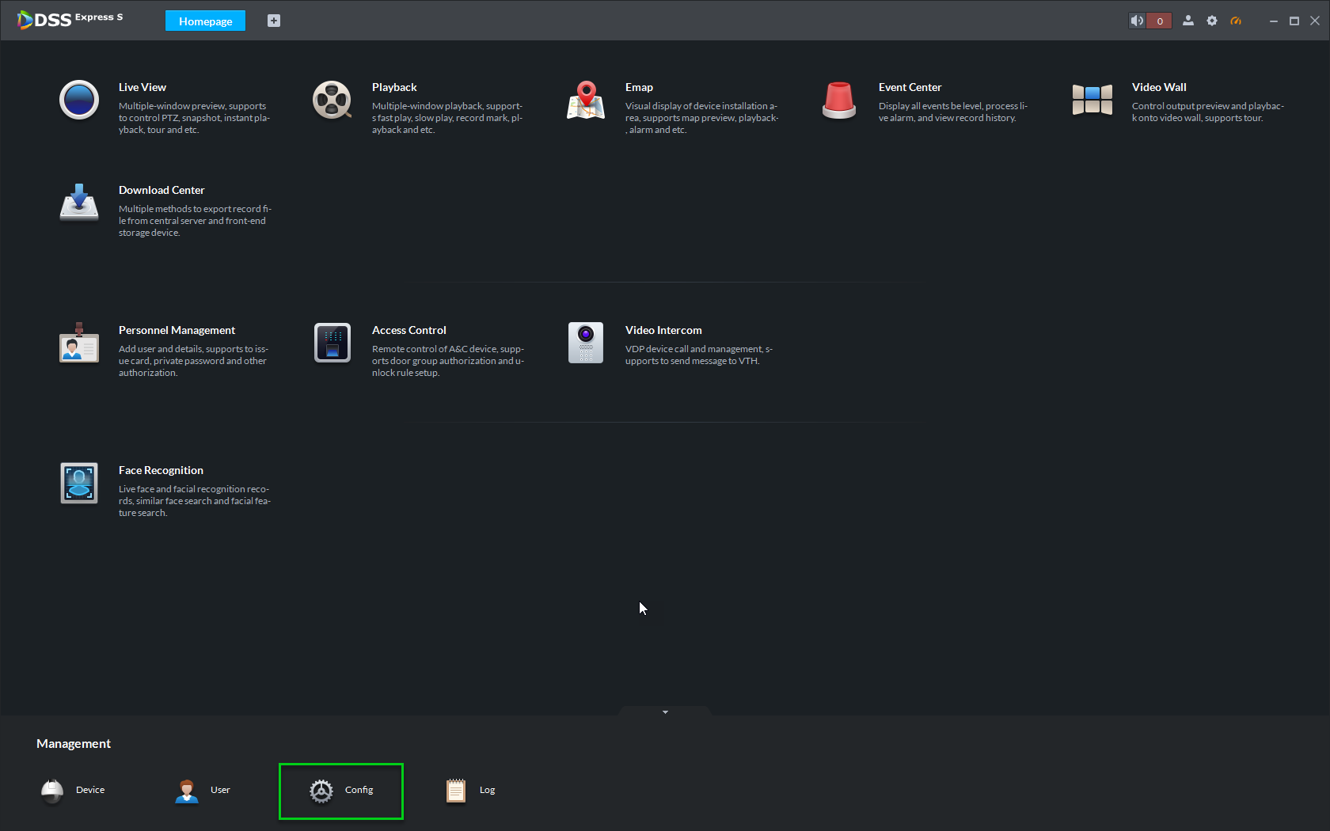Select the Video Wall title text
1330x831 pixels.
(x=1159, y=87)
